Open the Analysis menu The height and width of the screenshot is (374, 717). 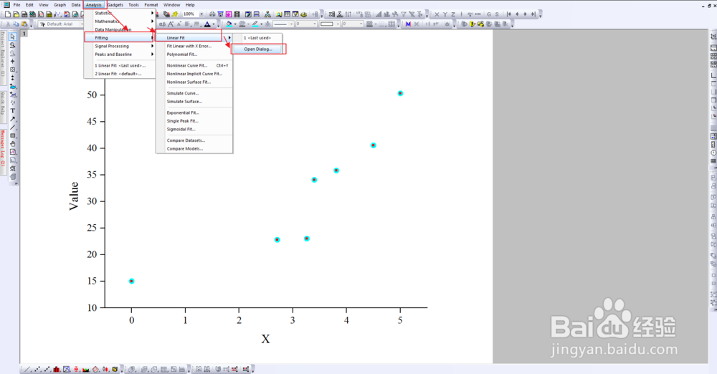94,5
